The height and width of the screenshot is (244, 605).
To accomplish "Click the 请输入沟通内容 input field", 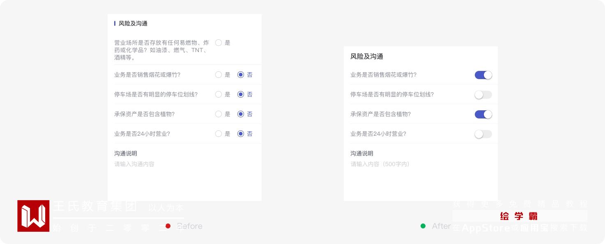I will tap(134, 164).
